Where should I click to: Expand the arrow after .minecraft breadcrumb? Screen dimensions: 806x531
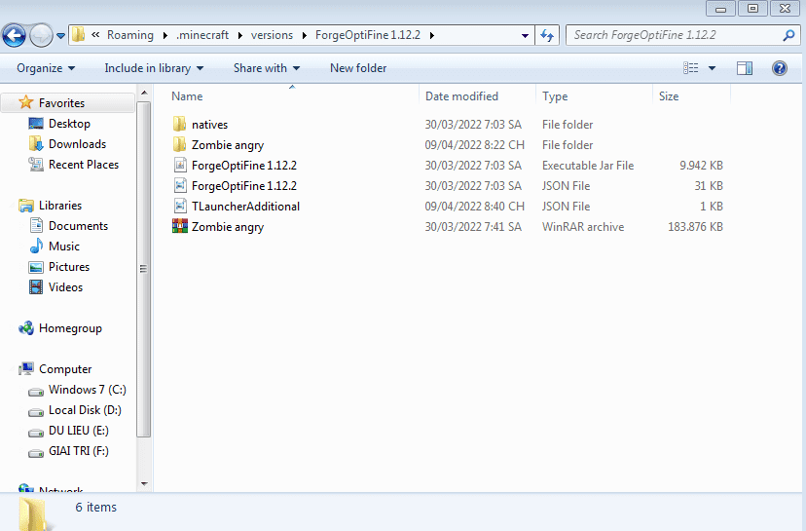pyautogui.click(x=240, y=35)
